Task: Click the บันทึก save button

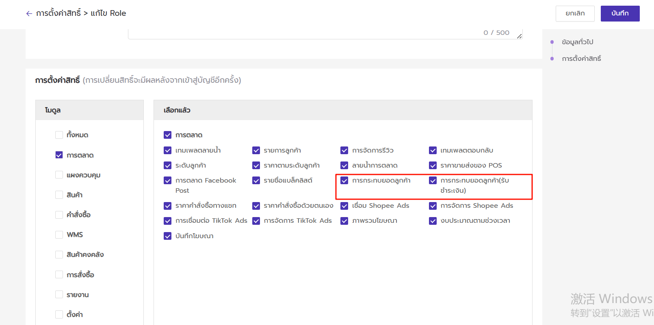Action: [620, 13]
